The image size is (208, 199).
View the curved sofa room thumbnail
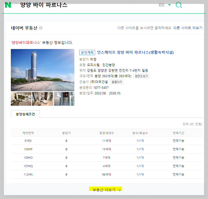point(43,99)
